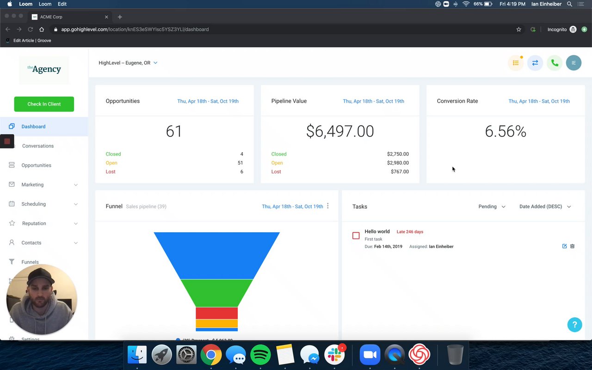Image resolution: width=592 pixels, height=370 pixels.
Task: Open the Pending task filter dropdown
Action: (492, 206)
